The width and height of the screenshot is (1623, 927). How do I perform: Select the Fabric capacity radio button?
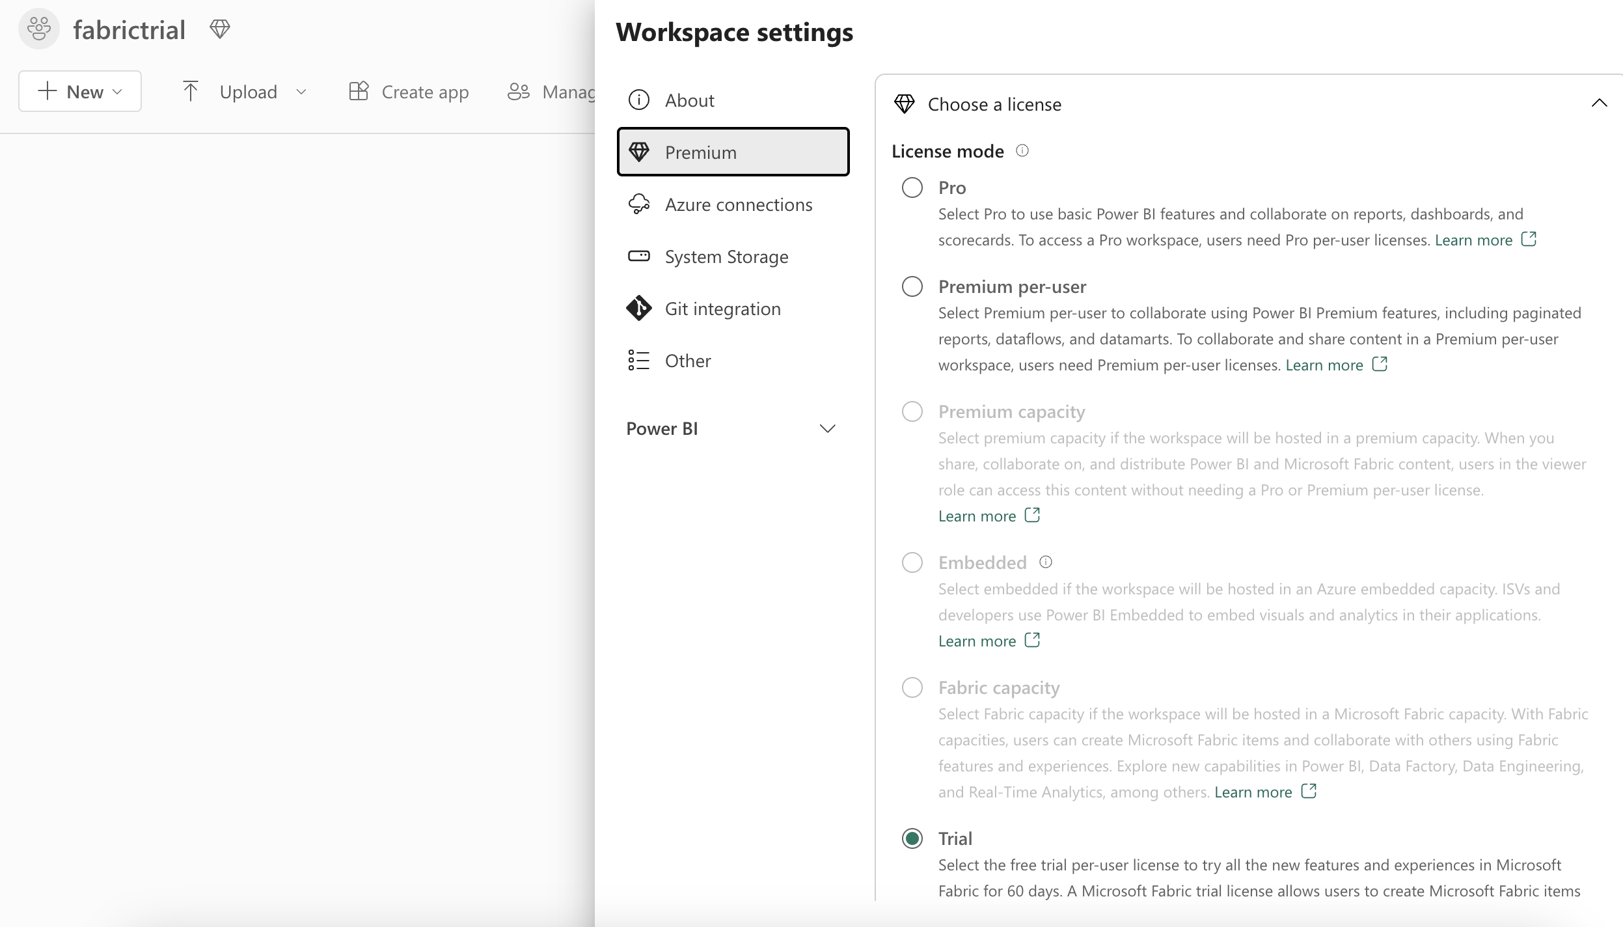(x=912, y=687)
